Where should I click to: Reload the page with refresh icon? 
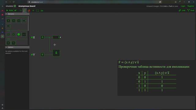tap(13, 2)
